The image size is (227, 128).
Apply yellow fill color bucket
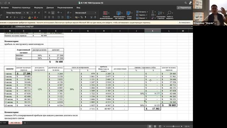29,17
